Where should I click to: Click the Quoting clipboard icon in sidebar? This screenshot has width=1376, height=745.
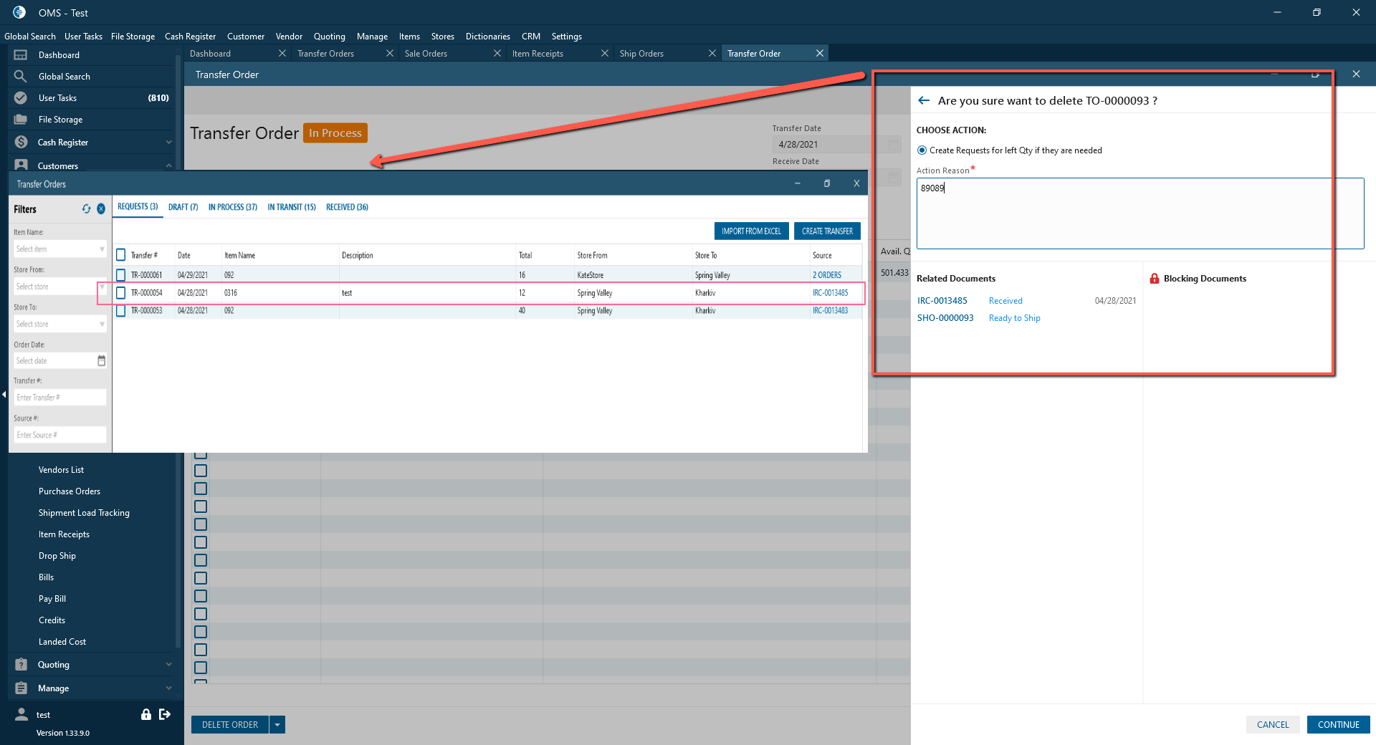21,665
